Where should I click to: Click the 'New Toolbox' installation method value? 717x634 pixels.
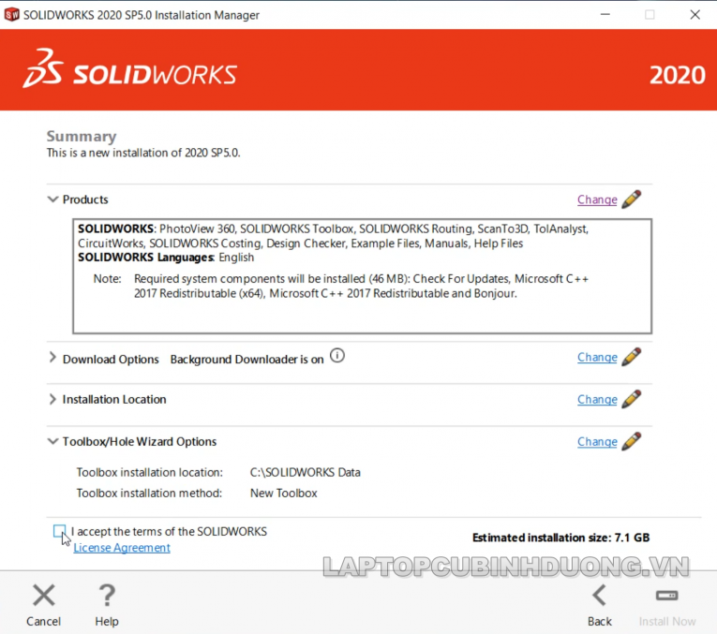[283, 494]
